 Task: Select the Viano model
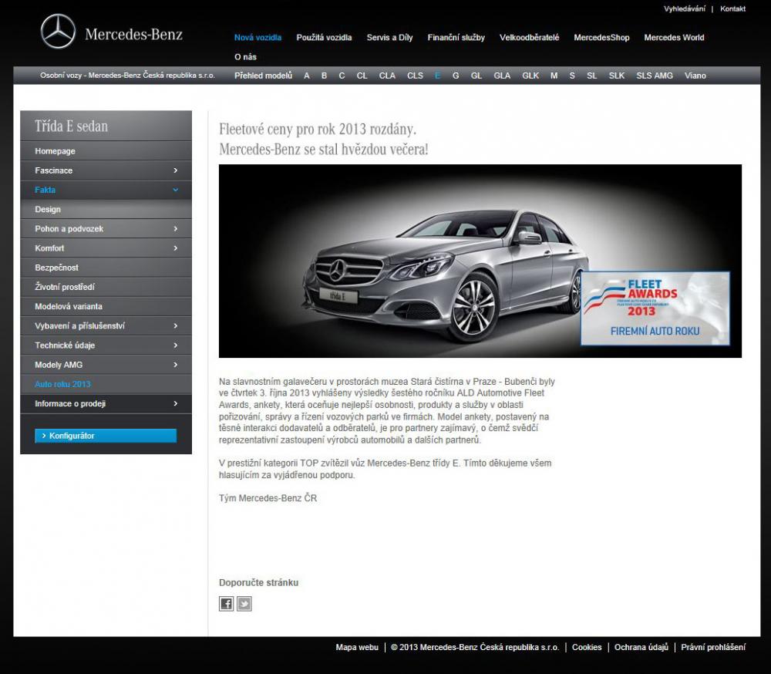click(695, 76)
